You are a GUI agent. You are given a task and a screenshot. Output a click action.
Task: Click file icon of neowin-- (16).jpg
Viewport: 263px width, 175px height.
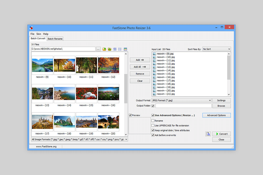pyautogui.click(x=154, y=77)
